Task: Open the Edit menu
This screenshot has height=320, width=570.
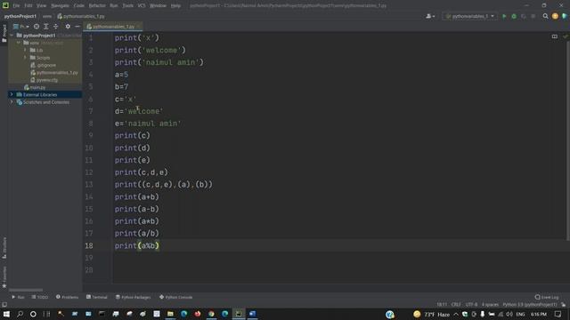Action: coord(28,5)
